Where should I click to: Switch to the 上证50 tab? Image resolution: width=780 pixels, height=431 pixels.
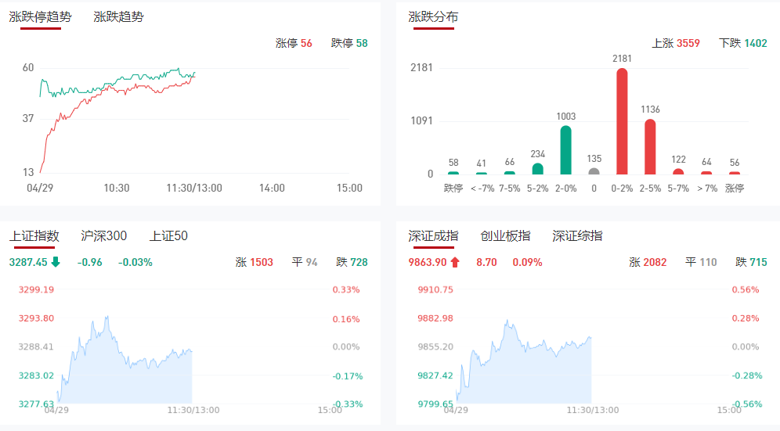point(168,235)
